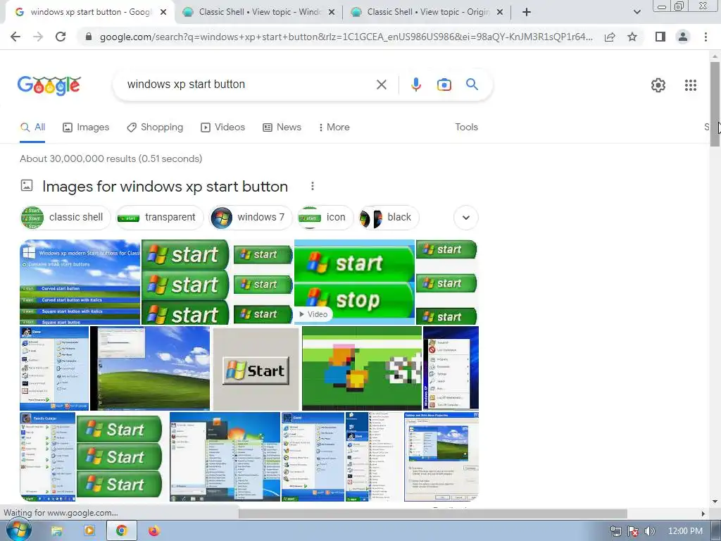Viewport: 721px width, 541px height.
Task: Click the horizontal scrollbar thumb
Action: pos(433,514)
